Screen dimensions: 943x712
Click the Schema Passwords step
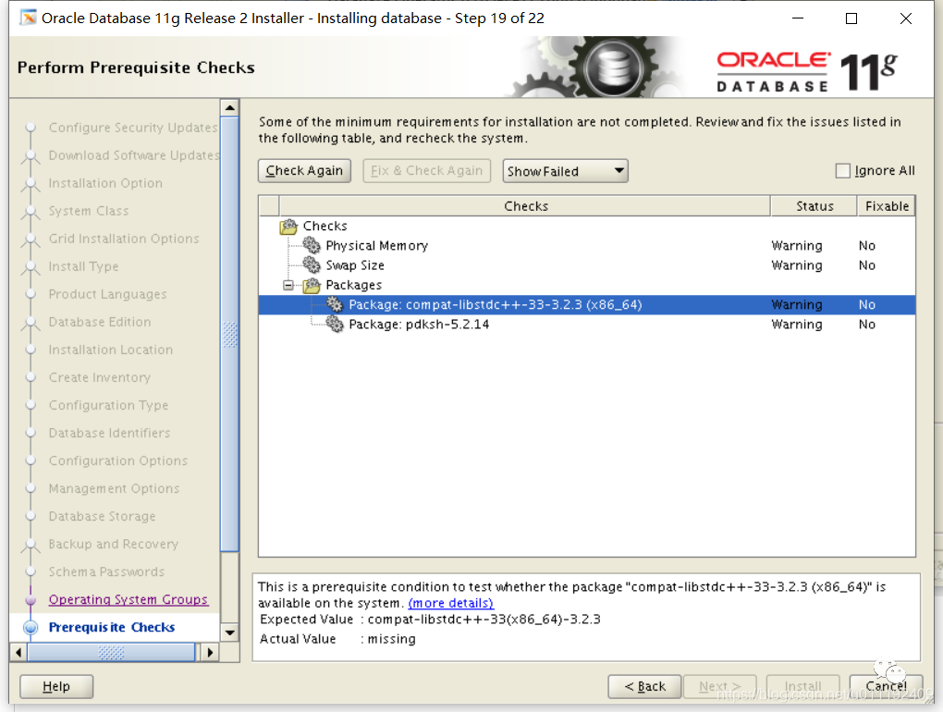pos(106,571)
